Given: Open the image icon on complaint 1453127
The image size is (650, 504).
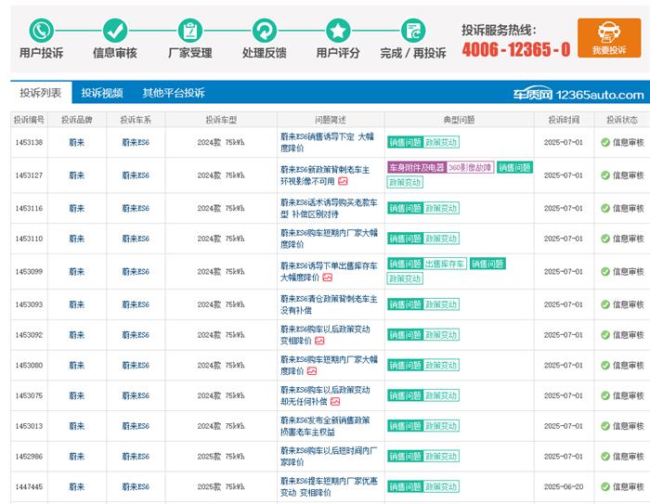Looking at the screenshot, I should [x=343, y=181].
